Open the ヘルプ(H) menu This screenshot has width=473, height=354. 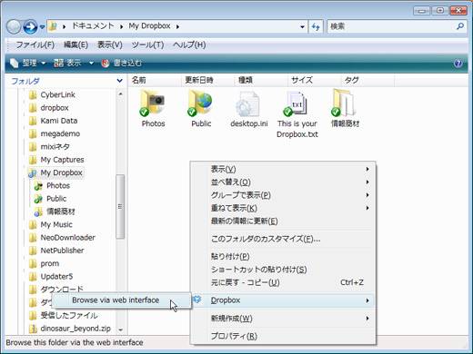coord(189,44)
